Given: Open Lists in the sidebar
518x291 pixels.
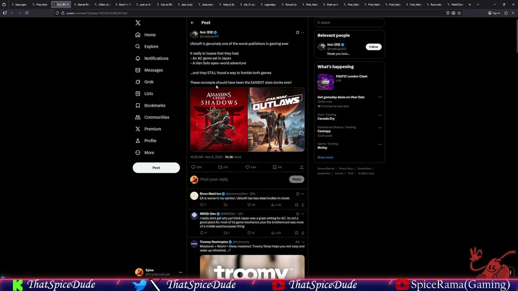Looking at the screenshot, I should pyautogui.click(x=144, y=93).
